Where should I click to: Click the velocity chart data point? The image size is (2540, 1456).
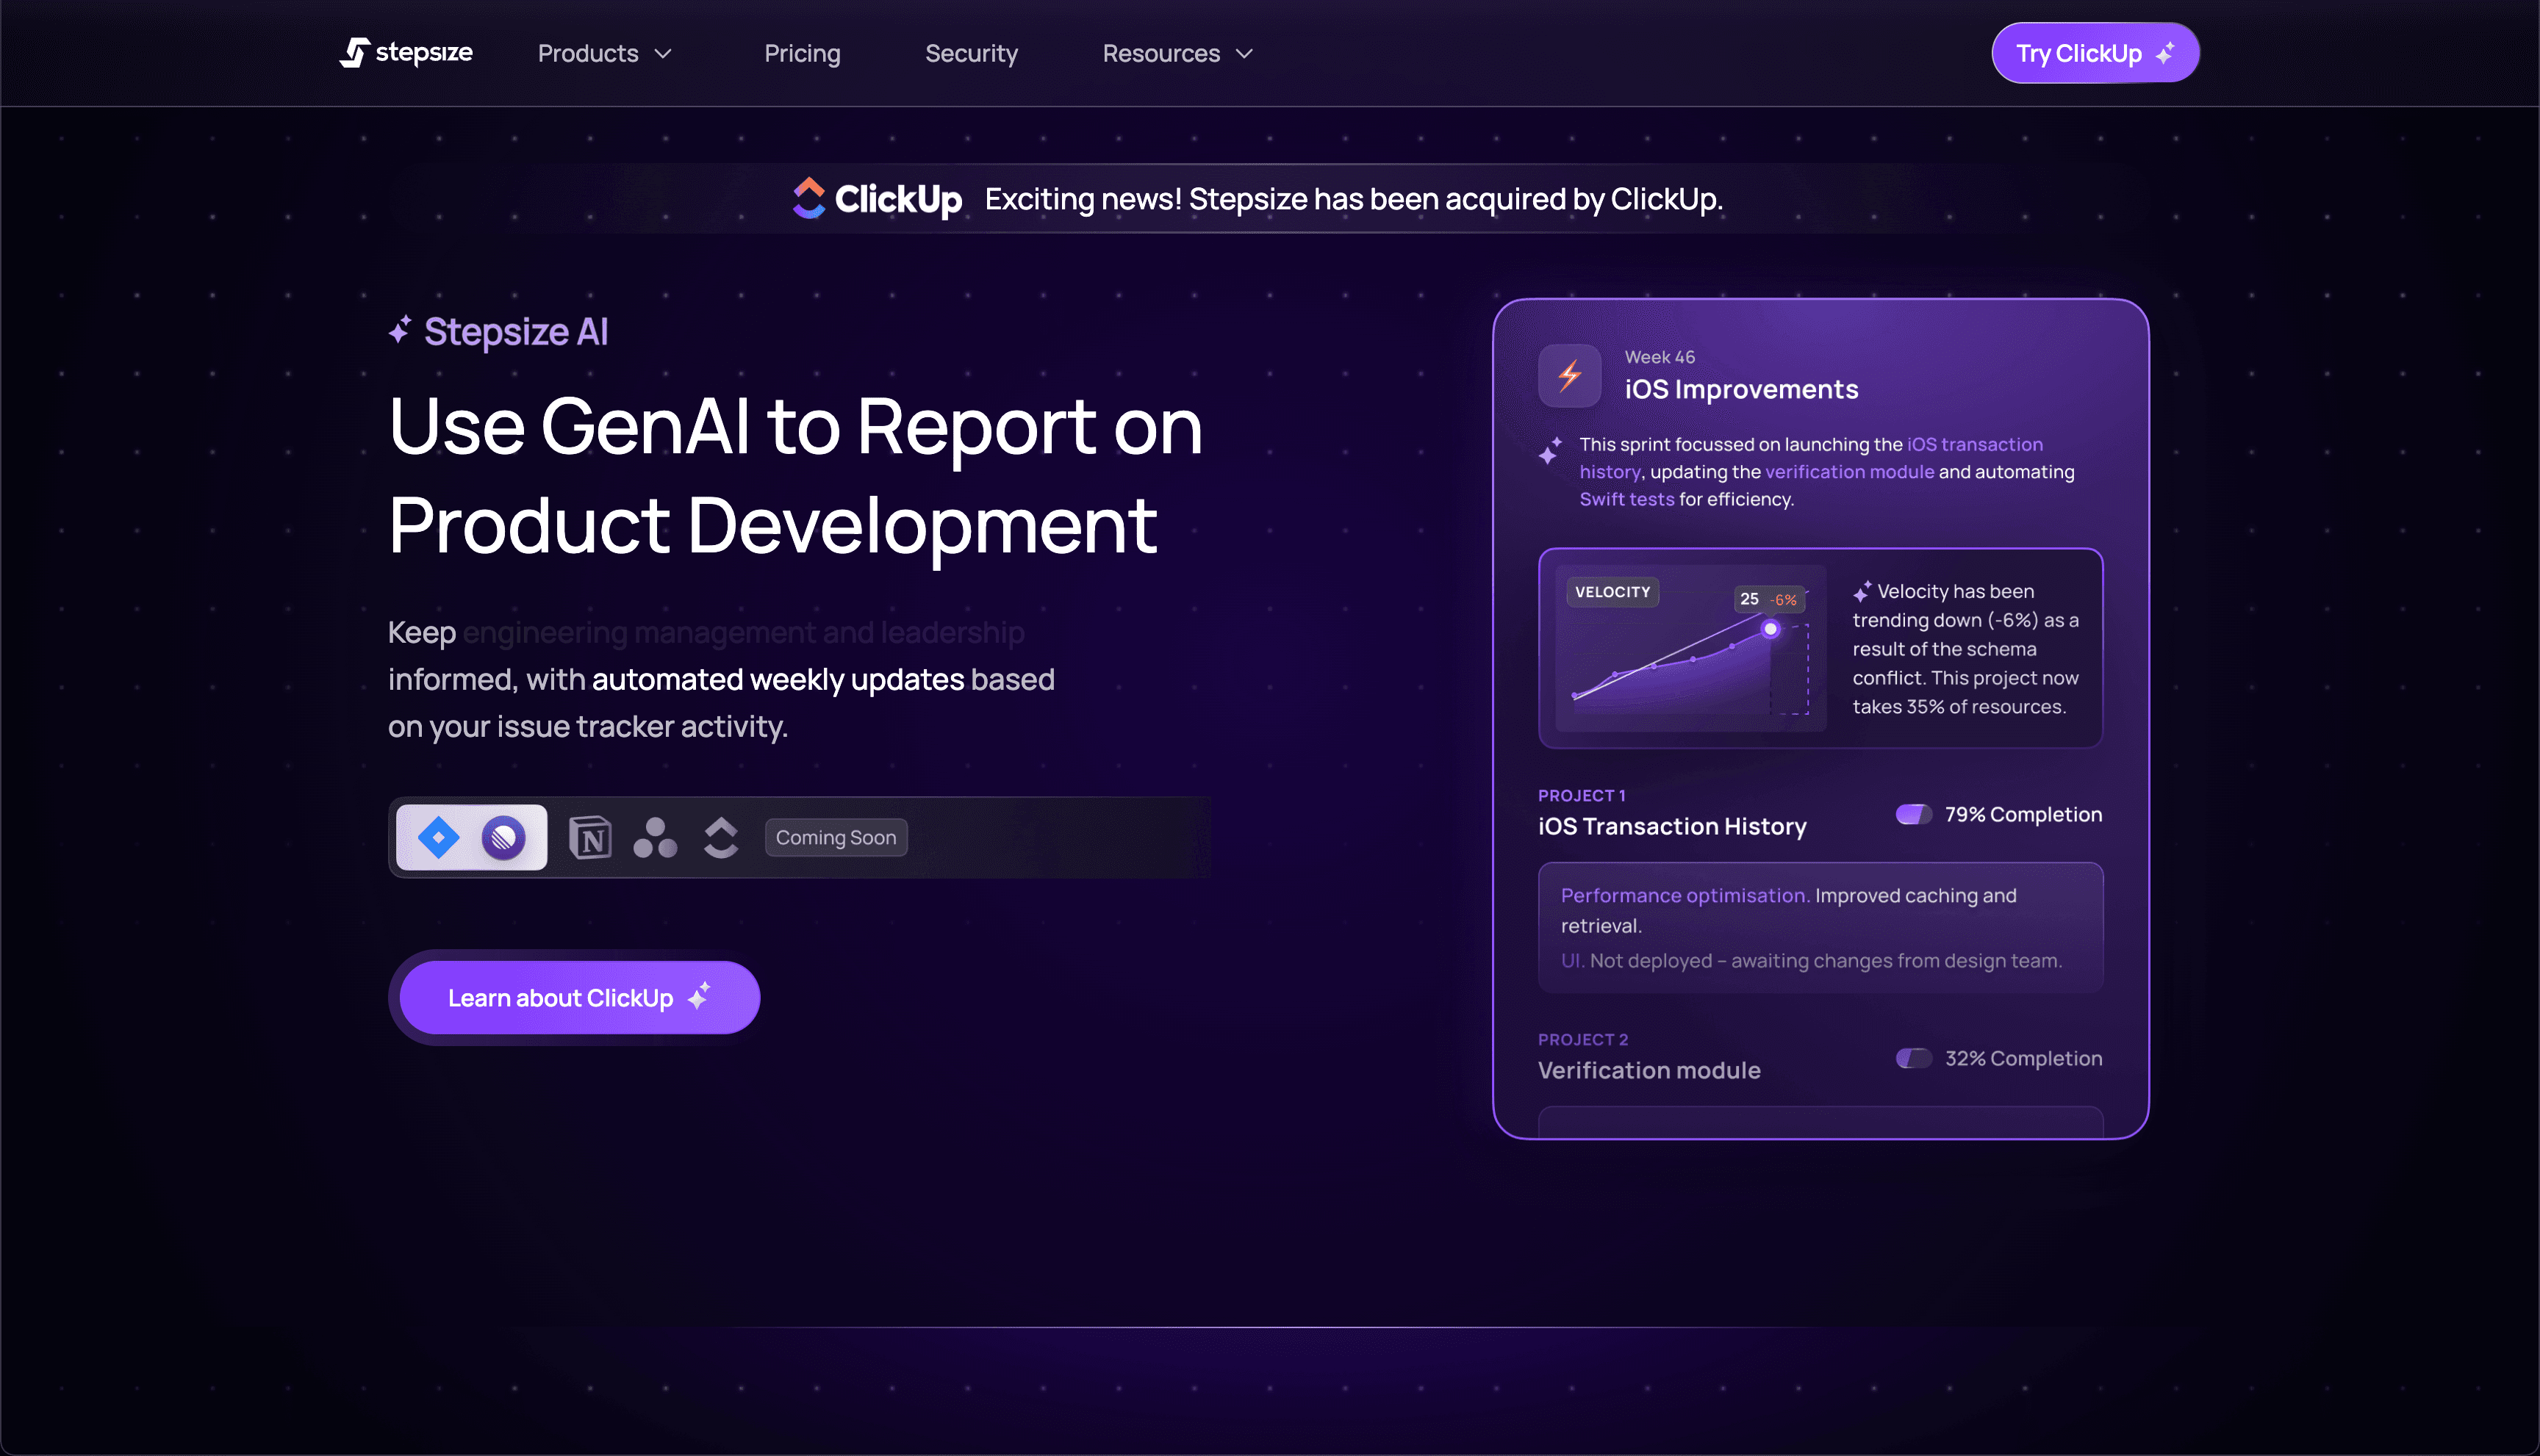click(1770, 629)
